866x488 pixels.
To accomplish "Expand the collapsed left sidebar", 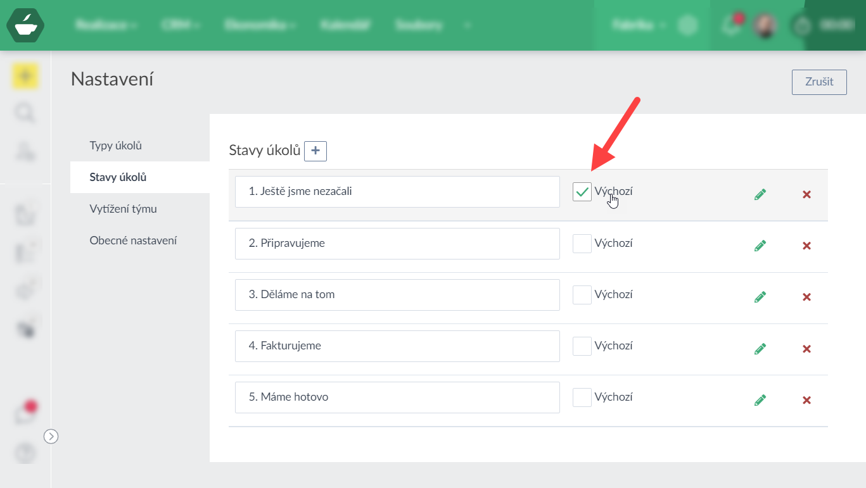I will tap(51, 436).
